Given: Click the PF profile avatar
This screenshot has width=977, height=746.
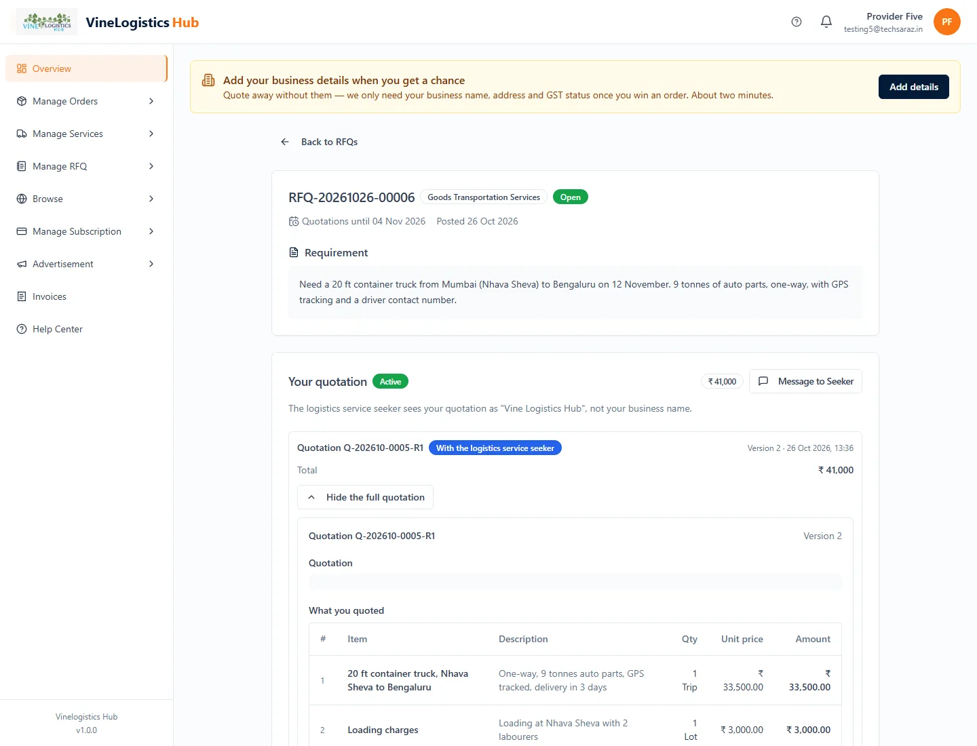Looking at the screenshot, I should [947, 22].
